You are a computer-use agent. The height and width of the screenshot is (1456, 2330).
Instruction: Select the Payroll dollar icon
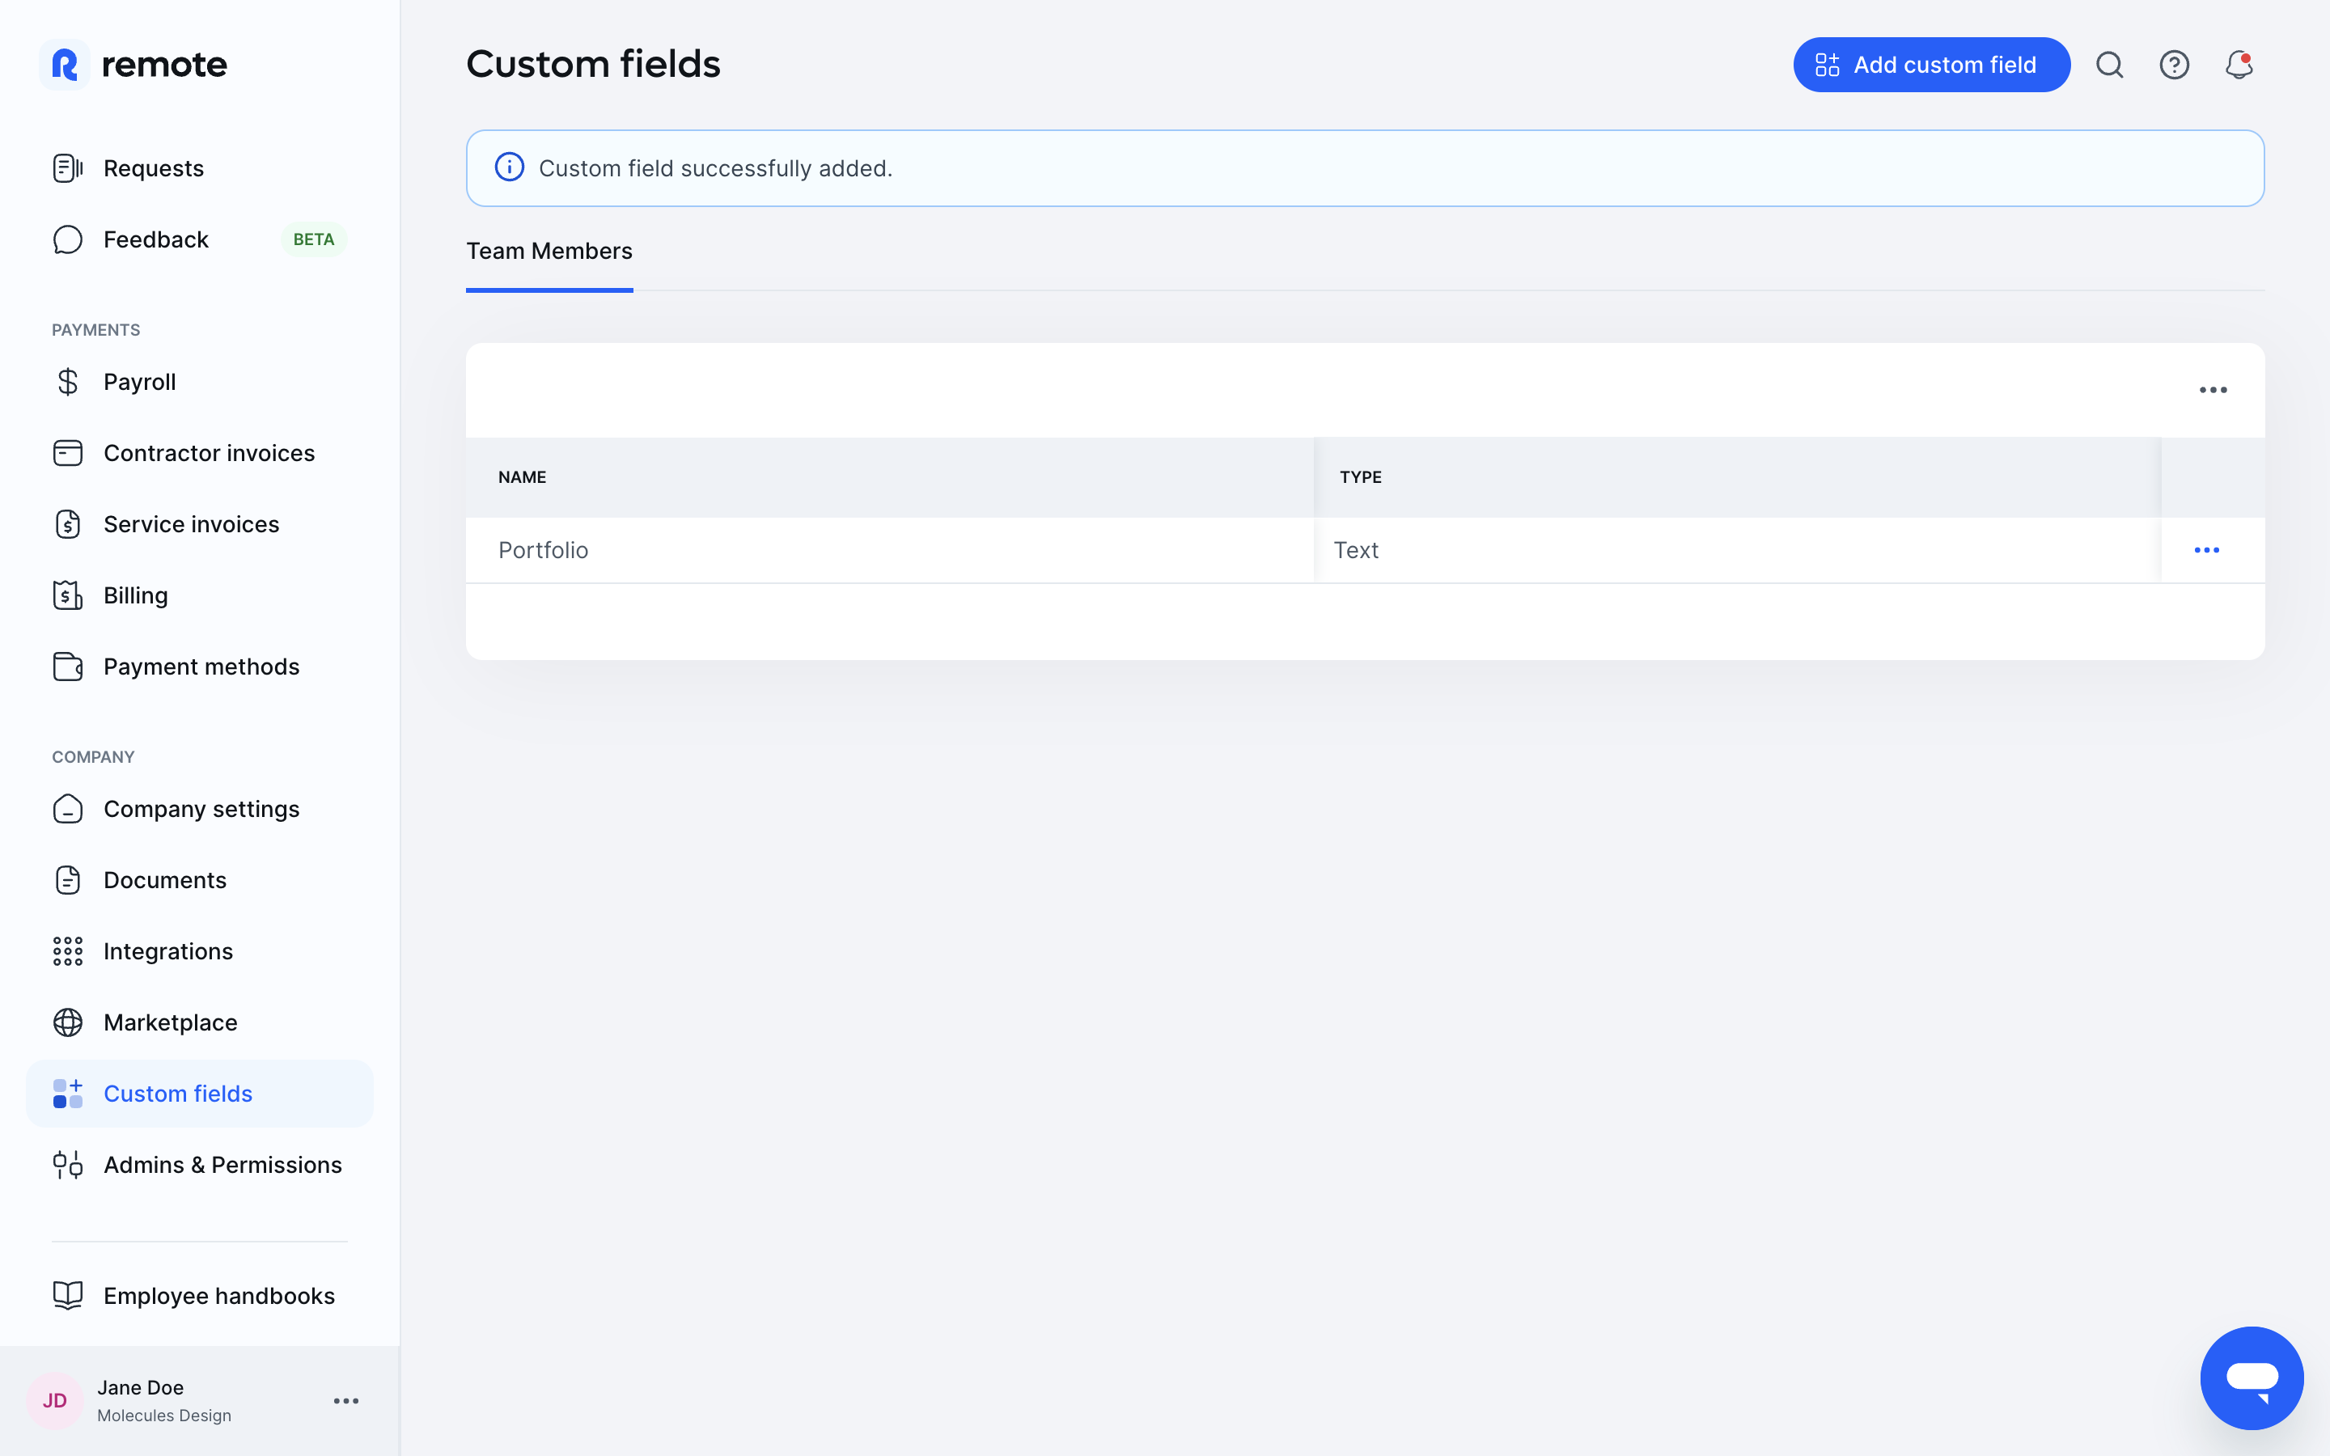(67, 383)
